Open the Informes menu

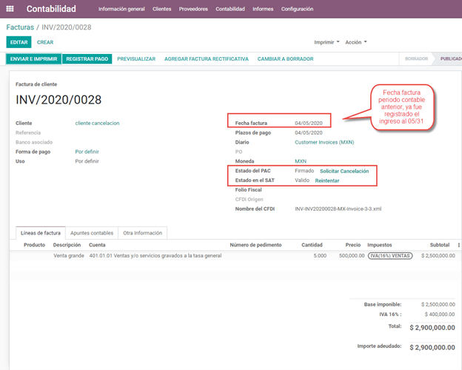(x=262, y=9)
